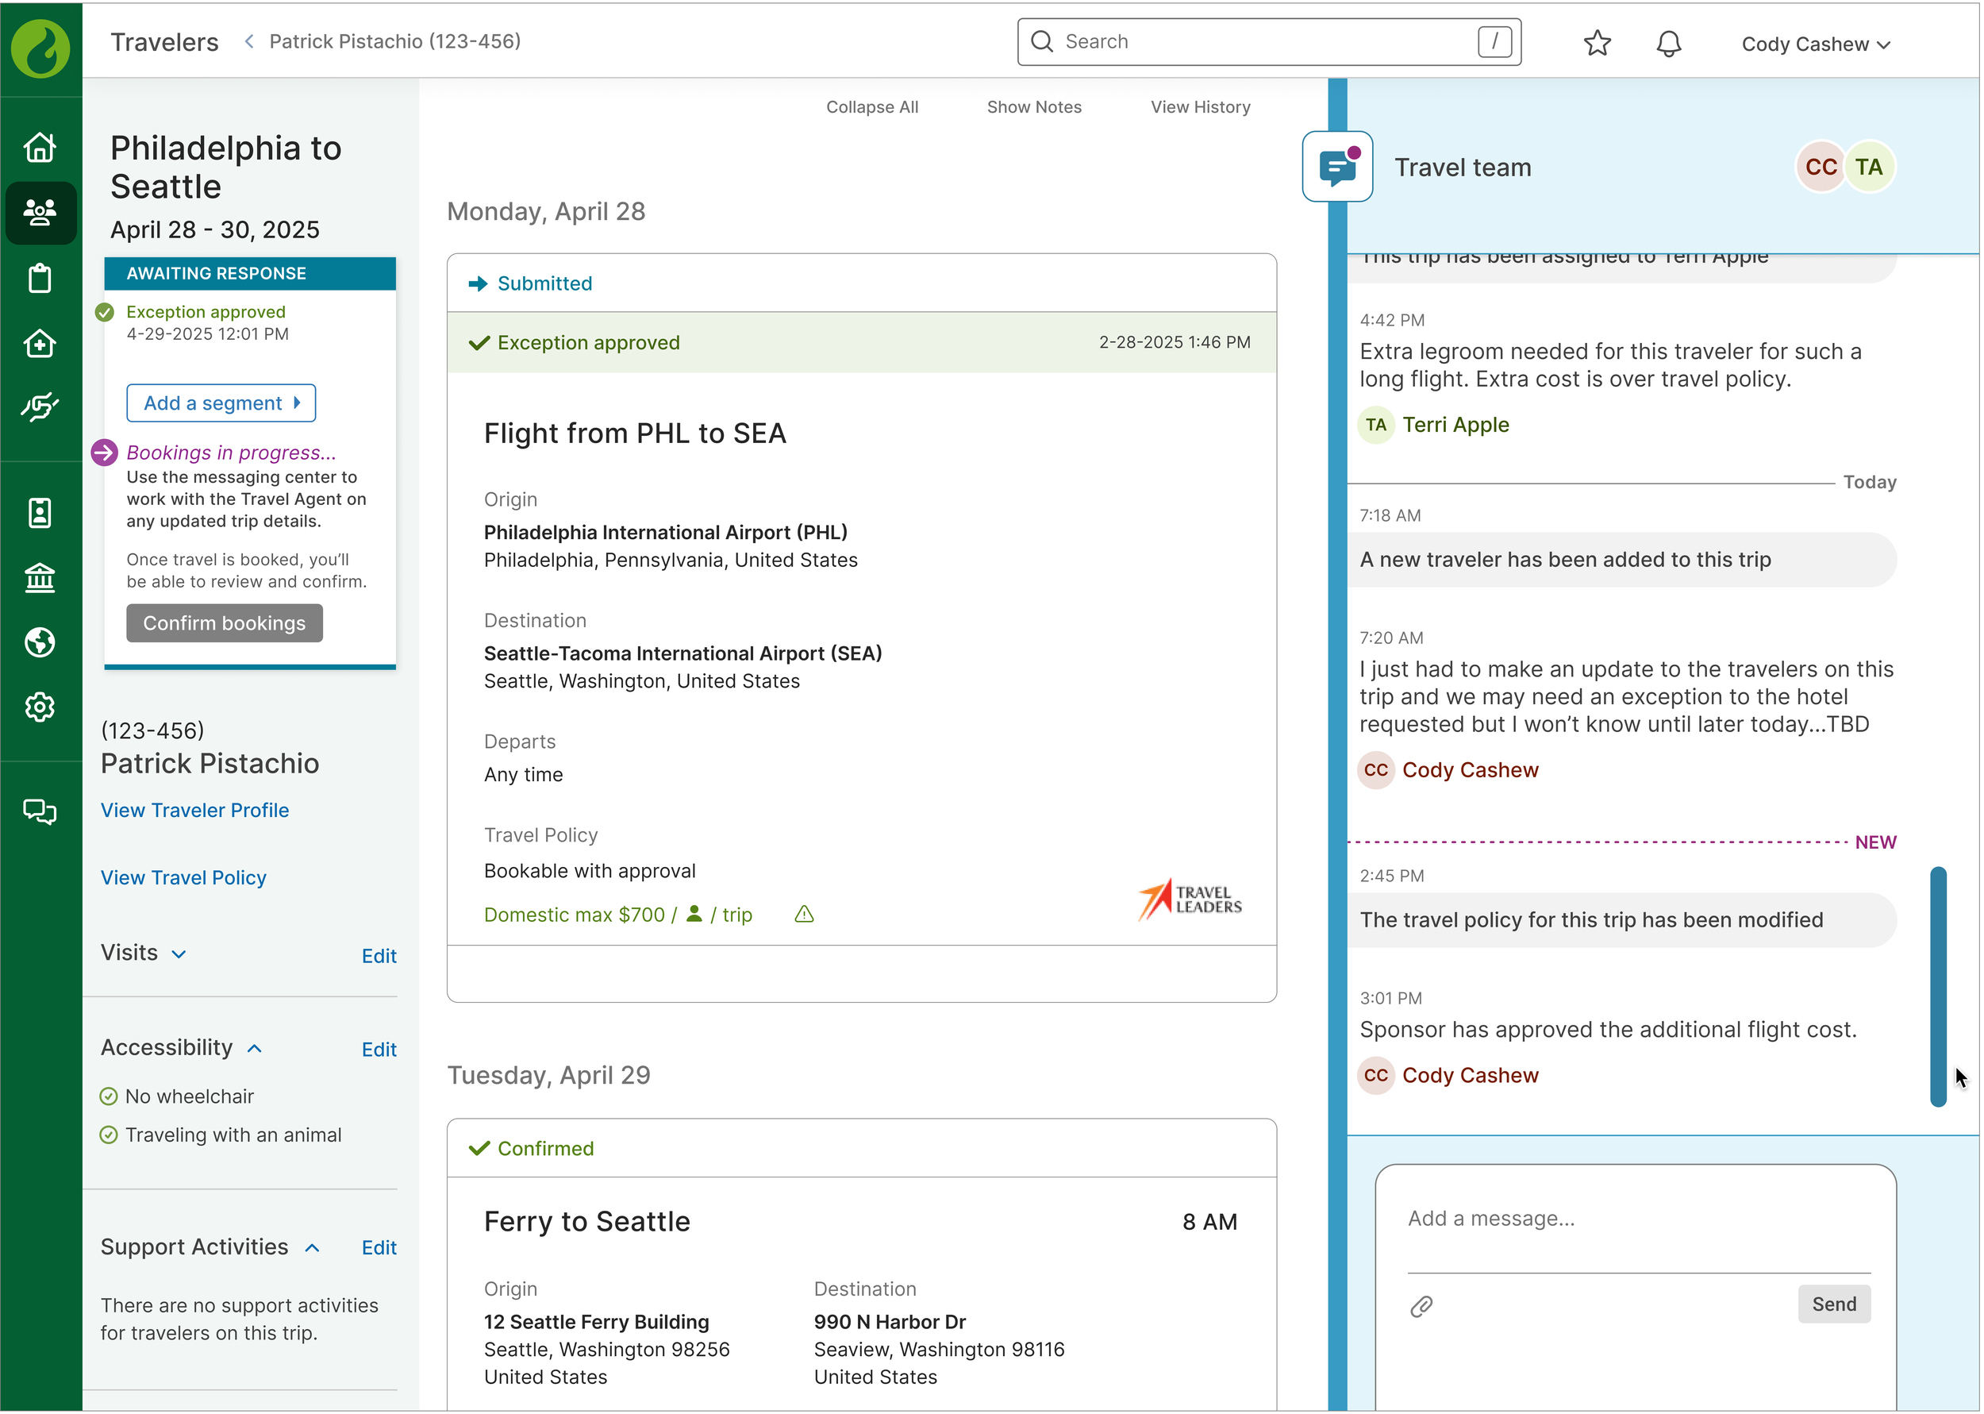Click the Add a segment button
1984x1414 pixels.
[221, 404]
